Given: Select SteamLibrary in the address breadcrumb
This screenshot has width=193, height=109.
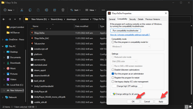Looking at the screenshot, I should (x=57, y=19).
